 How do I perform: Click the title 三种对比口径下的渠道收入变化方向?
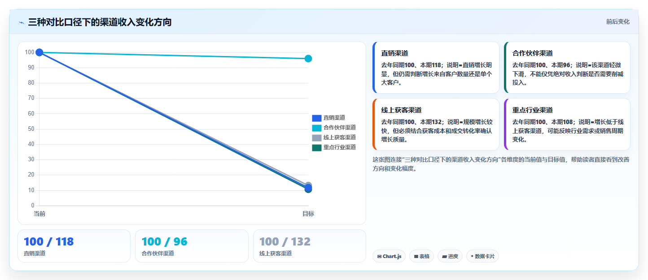100,22
